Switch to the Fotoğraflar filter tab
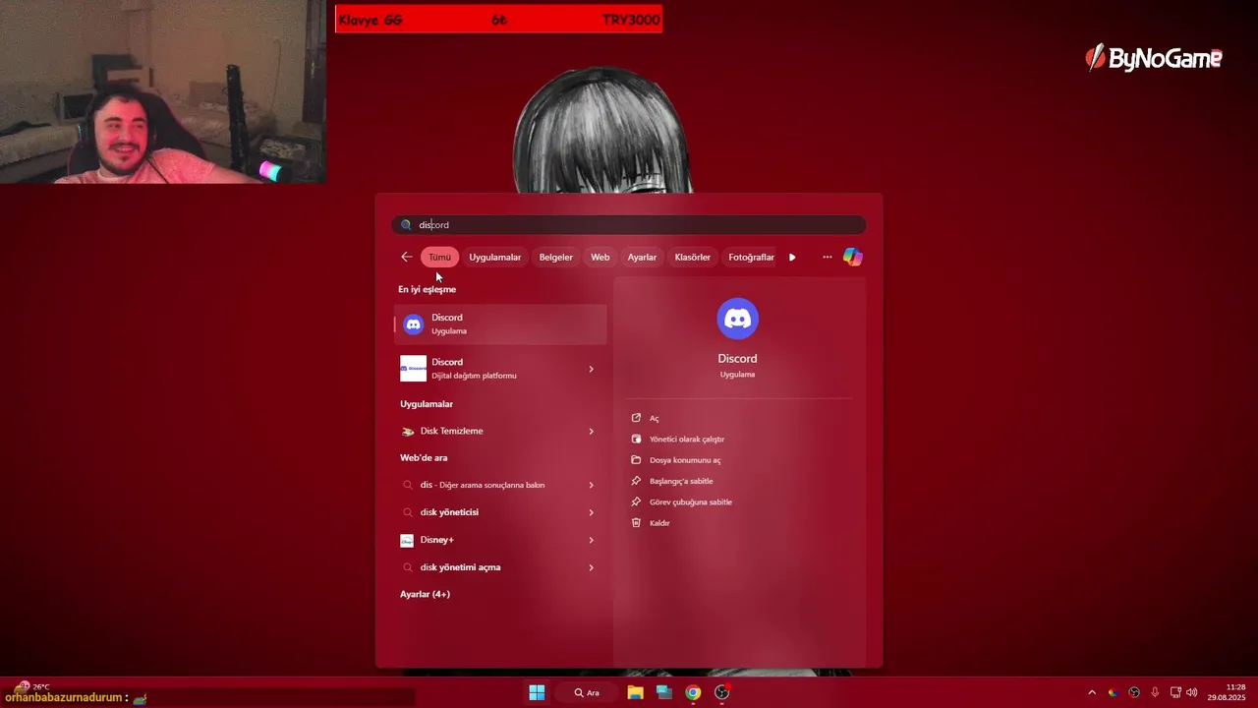 pyautogui.click(x=751, y=257)
